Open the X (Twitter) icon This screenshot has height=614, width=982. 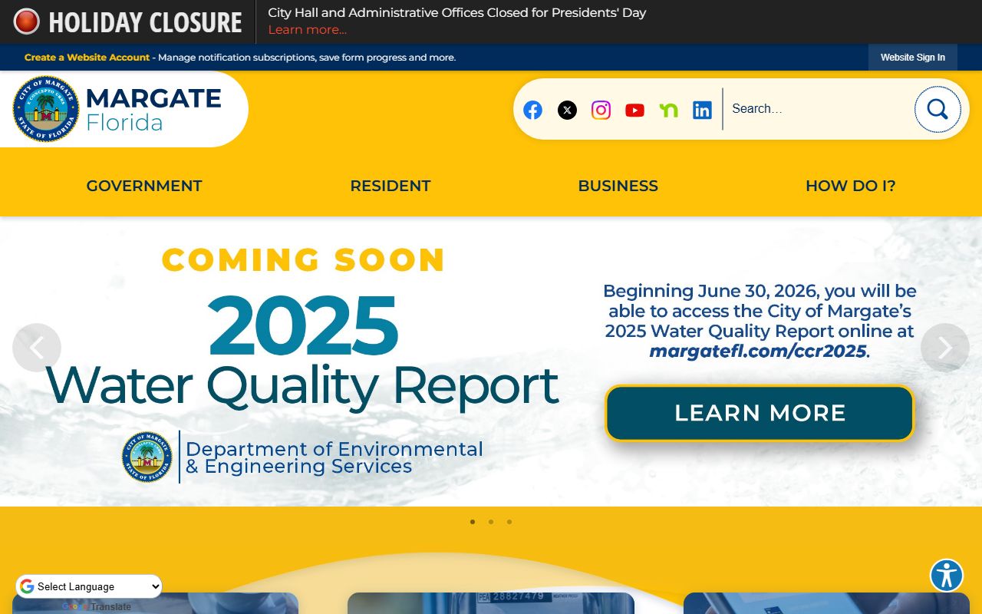click(567, 110)
